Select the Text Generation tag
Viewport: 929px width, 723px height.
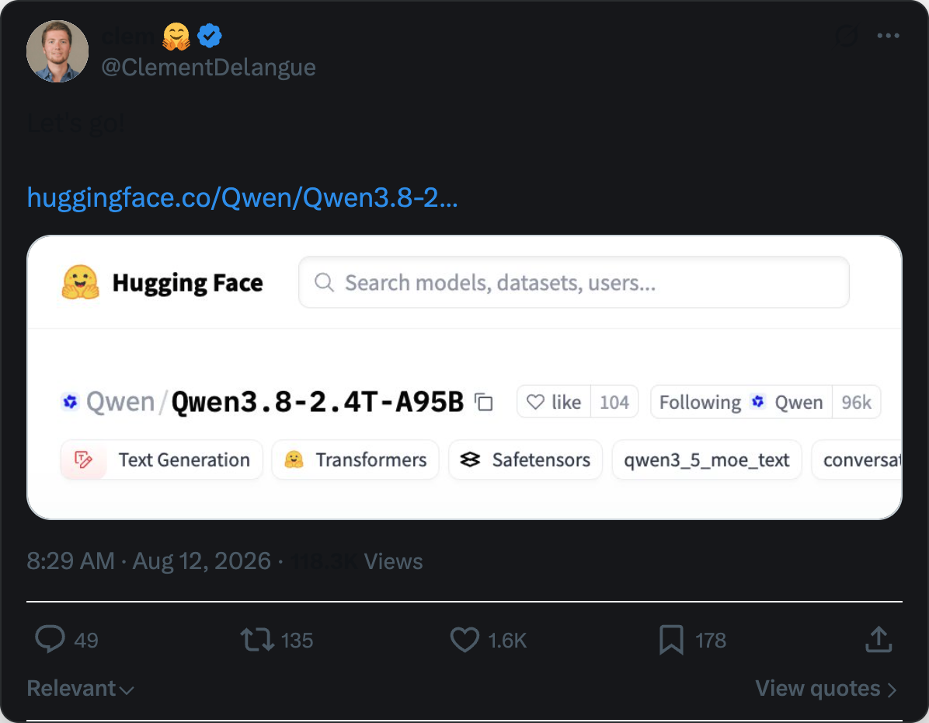[162, 459]
